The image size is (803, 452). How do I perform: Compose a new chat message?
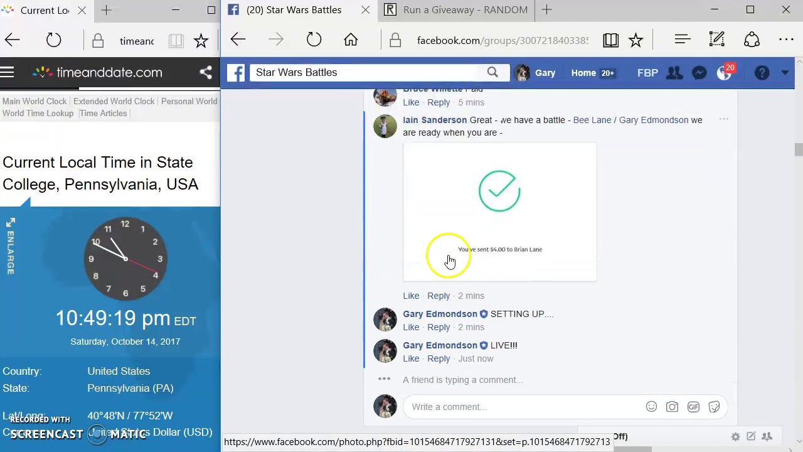(x=751, y=436)
